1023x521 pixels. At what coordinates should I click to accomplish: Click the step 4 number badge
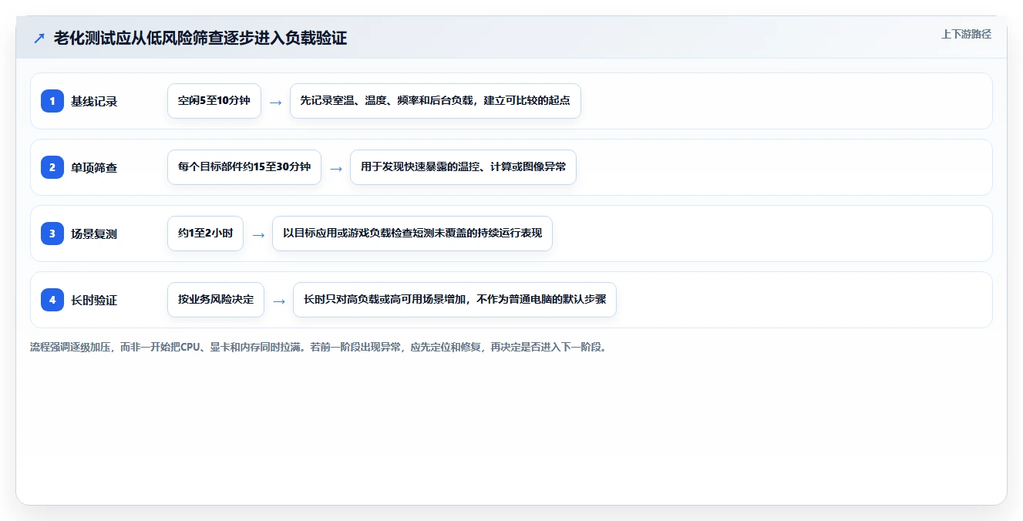coord(52,300)
